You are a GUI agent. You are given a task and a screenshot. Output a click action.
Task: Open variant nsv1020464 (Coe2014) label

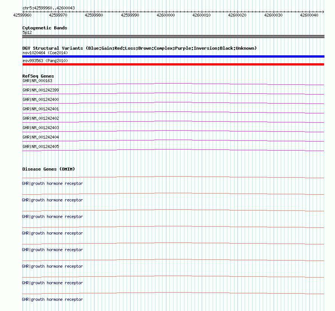click(x=45, y=53)
